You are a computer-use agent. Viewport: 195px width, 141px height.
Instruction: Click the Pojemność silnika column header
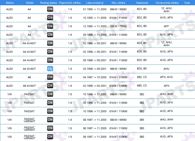70,3
